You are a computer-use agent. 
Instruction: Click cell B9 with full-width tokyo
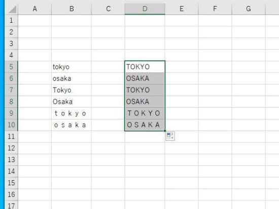point(72,113)
